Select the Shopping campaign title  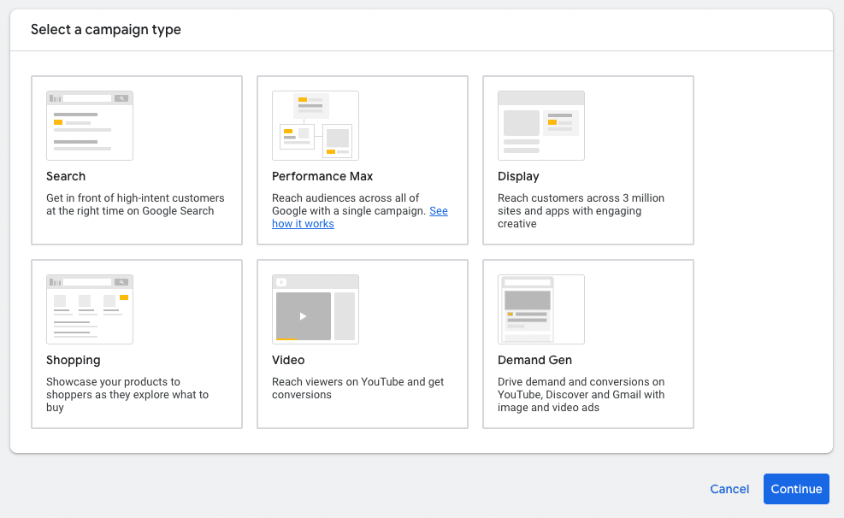[74, 361]
